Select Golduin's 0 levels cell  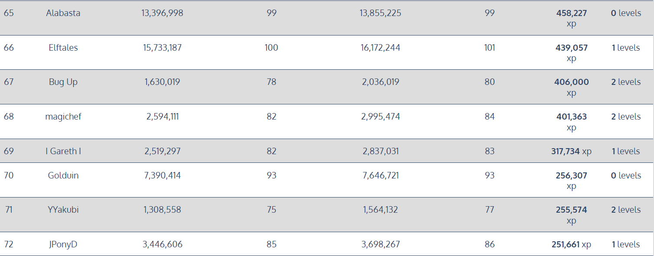(x=626, y=175)
